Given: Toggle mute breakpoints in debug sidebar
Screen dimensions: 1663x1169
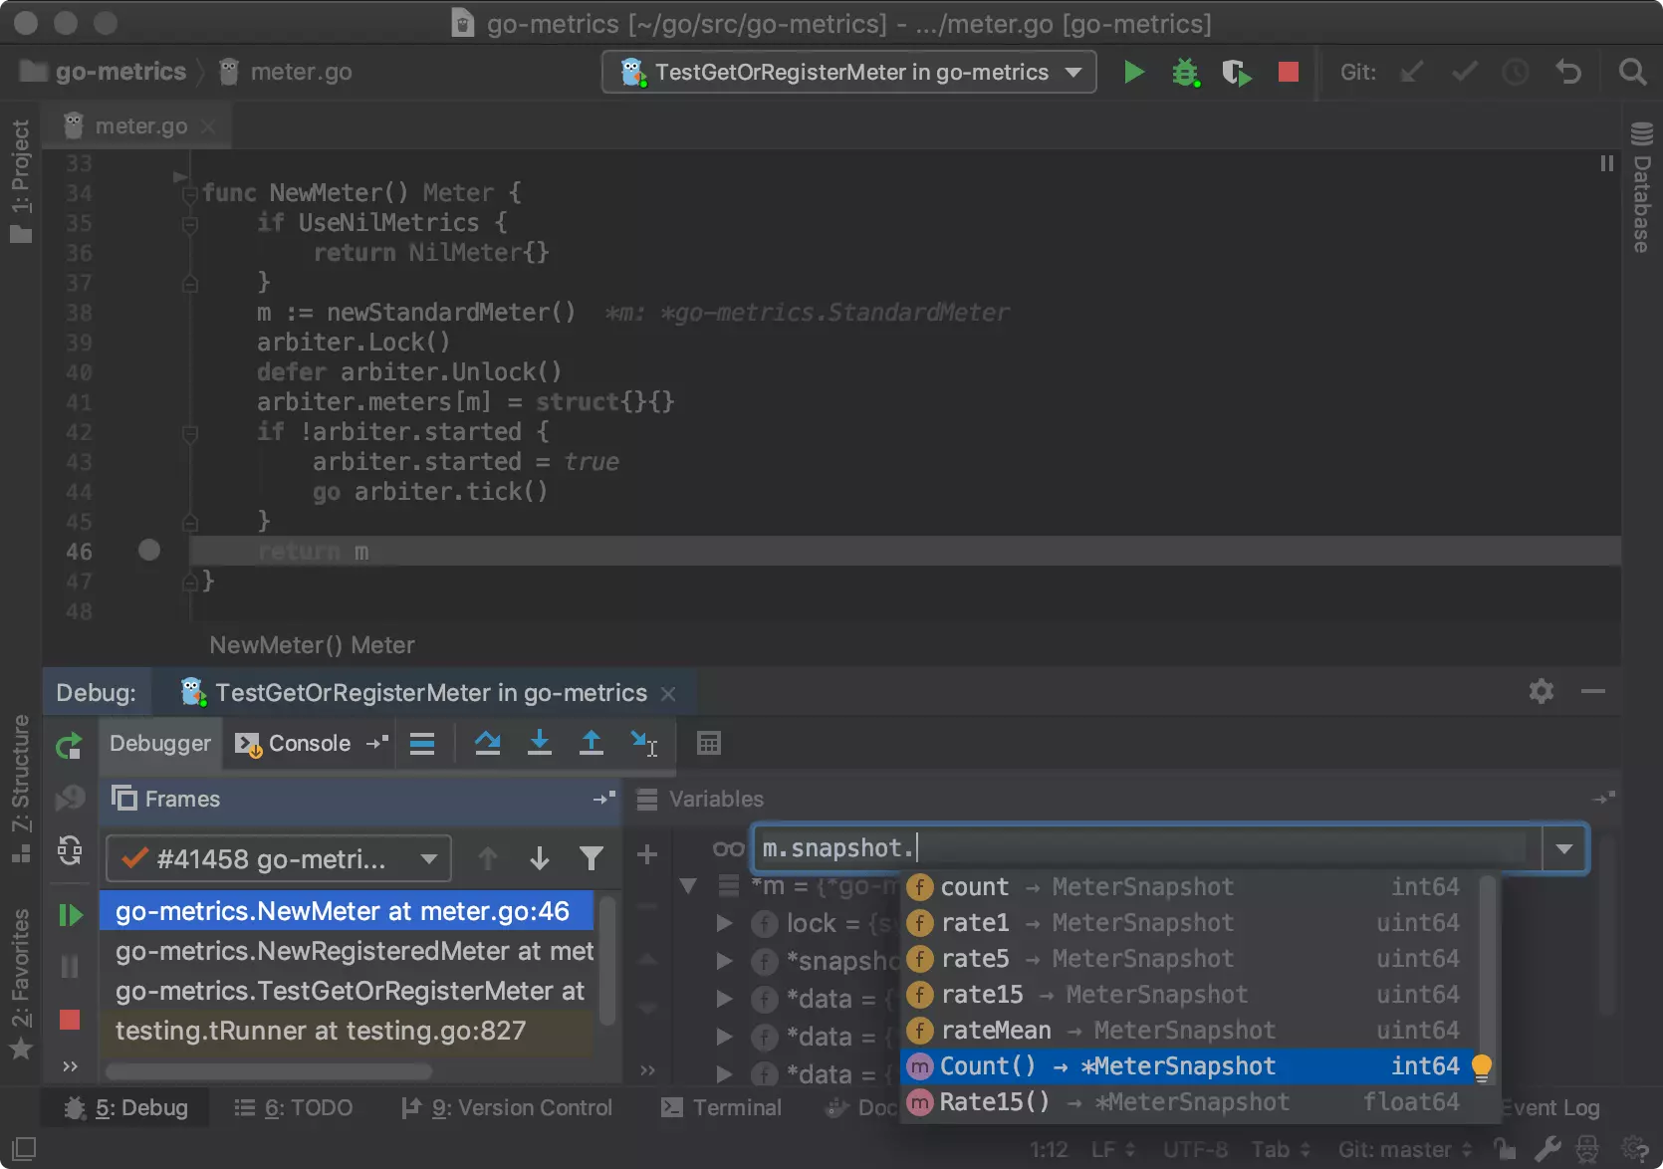Looking at the screenshot, I should point(70,798).
